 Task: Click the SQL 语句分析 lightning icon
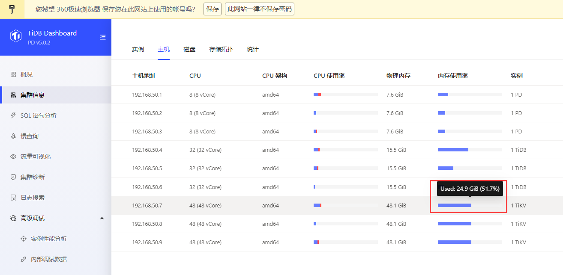pos(13,115)
